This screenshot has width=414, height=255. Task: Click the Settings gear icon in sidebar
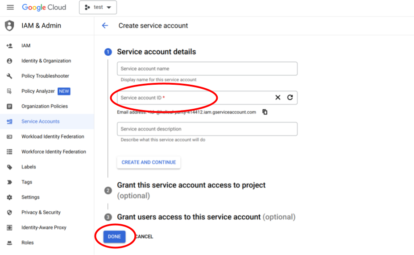9,197
